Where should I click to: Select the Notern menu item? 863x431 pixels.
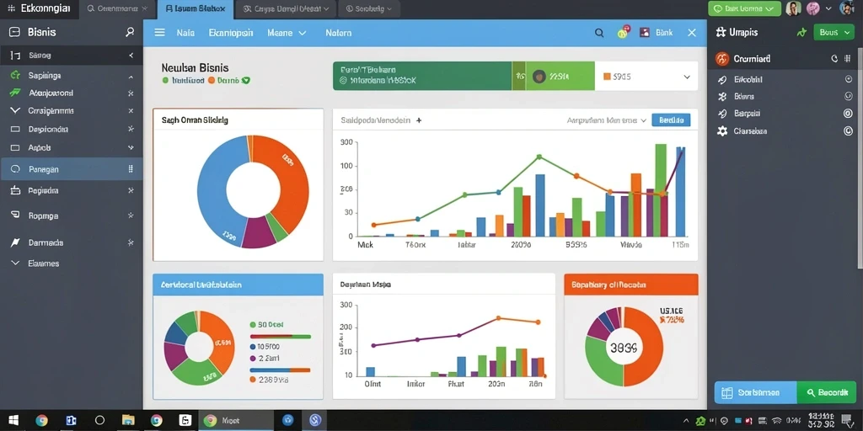(339, 33)
